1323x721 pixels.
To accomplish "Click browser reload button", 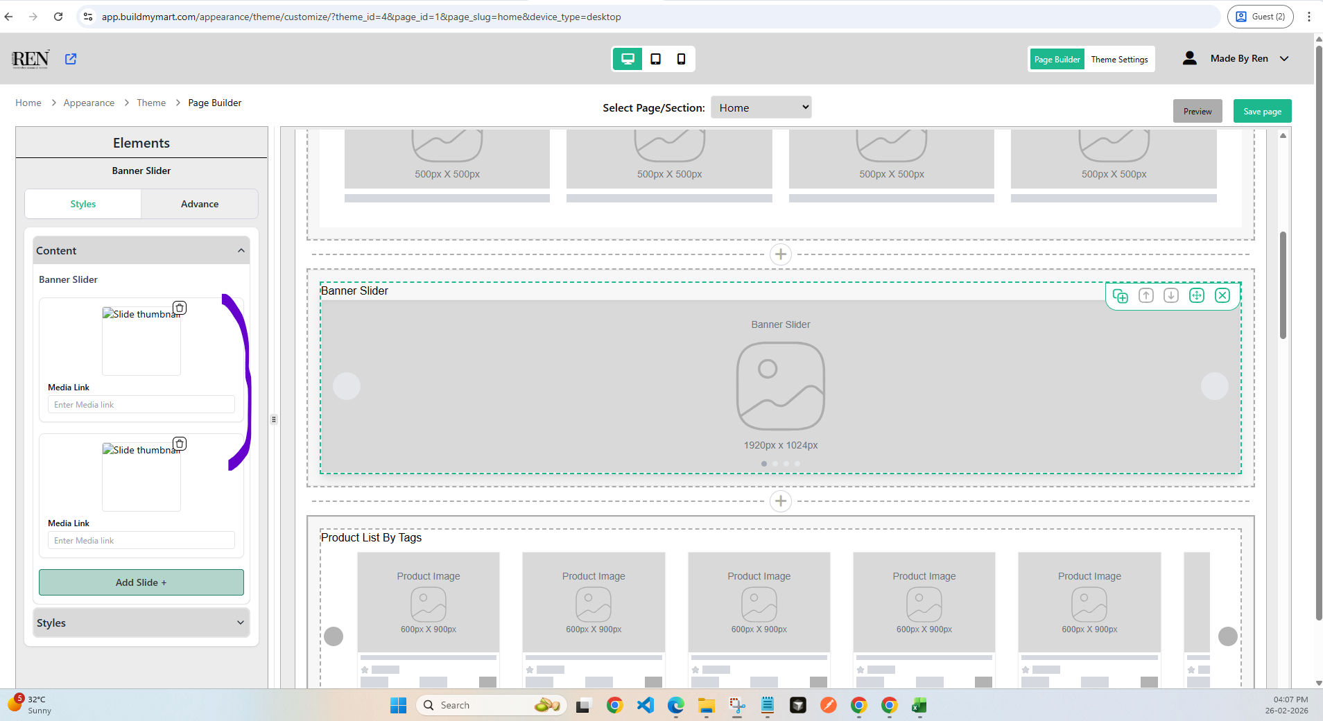I will tap(58, 17).
